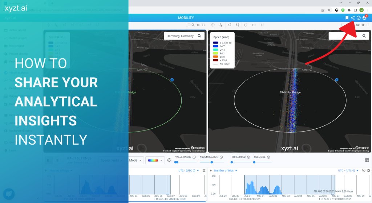
Task: Remove left map circle via blue X handle
Action: click(x=172, y=80)
